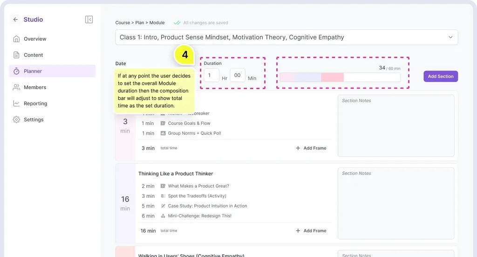Screen dimensions: 477x257
Task: Click the 16 min section duration label
Action: [x=125, y=203]
